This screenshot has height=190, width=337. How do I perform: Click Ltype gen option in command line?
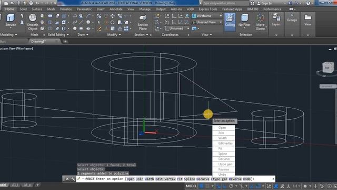click(x=219, y=179)
